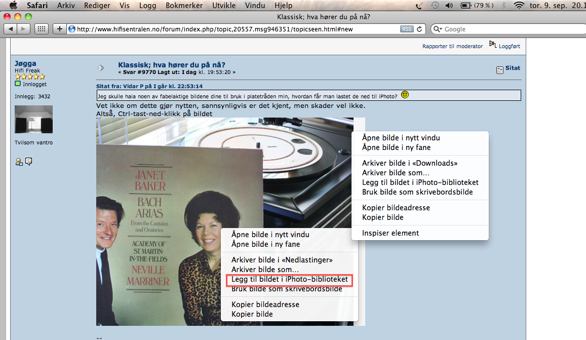Click the green Innlogget status icon
Image resolution: width=586 pixels, height=340 pixels.
click(x=18, y=84)
